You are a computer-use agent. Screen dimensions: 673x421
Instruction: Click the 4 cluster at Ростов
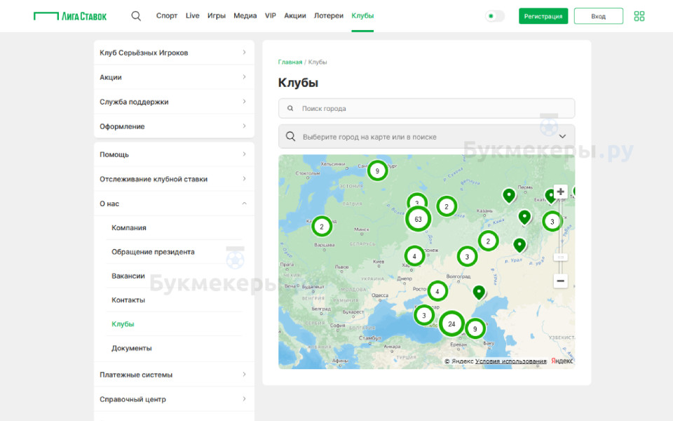tap(437, 291)
